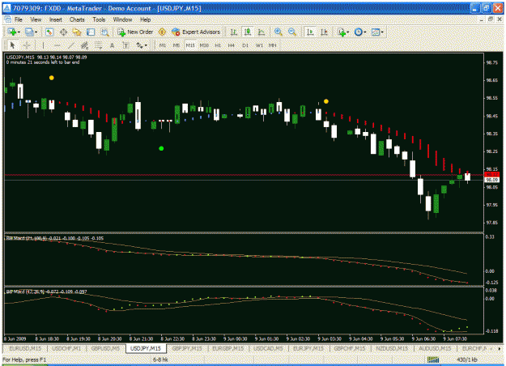506x366 pixels.
Task: Open the Templates toolbar dropdown
Action: click(377, 32)
